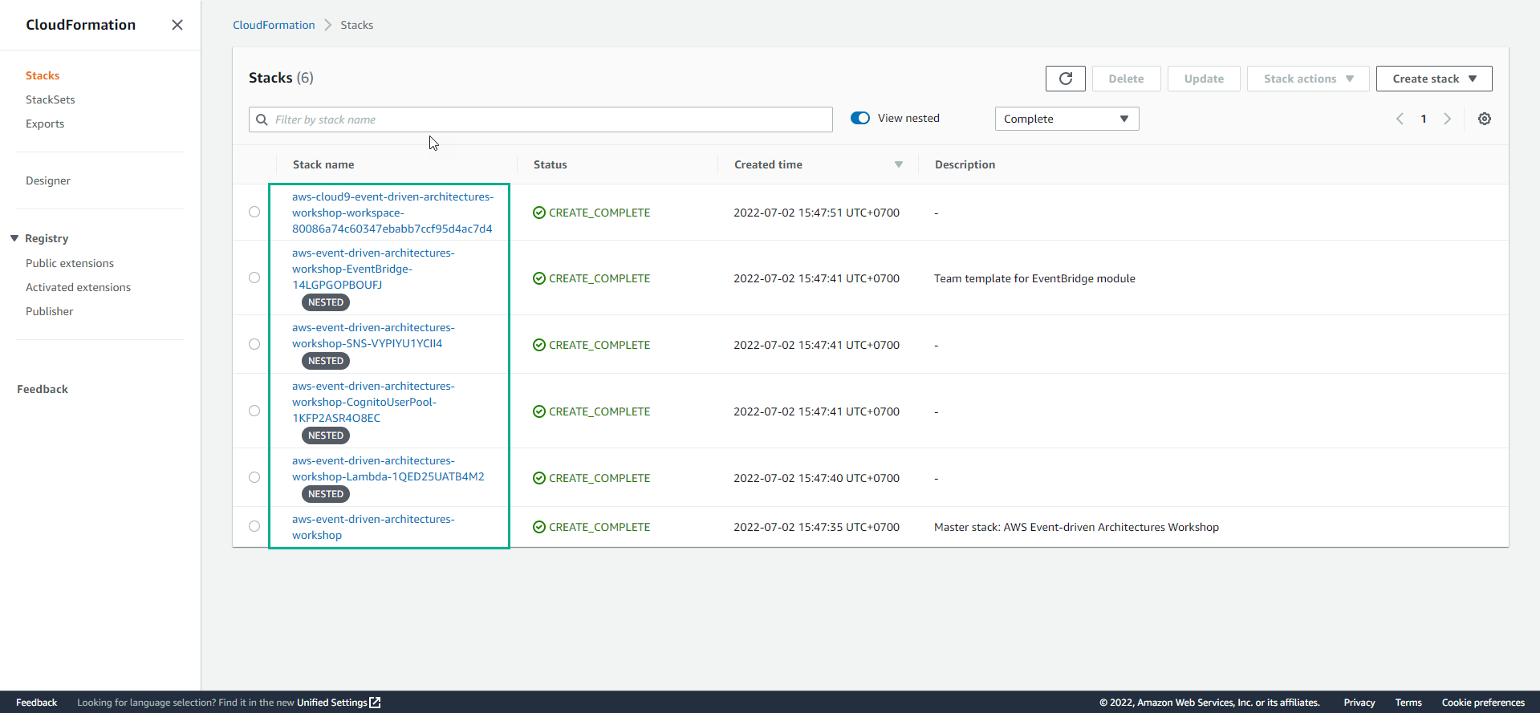This screenshot has width=1540, height=713.
Task: Open the CognitoUserPool nested stack link
Action: pos(373,402)
